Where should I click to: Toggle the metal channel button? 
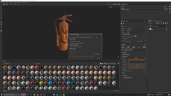[128, 47]
